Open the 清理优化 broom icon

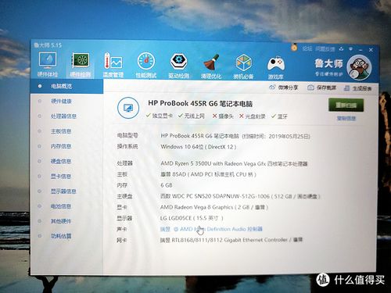[211, 66]
